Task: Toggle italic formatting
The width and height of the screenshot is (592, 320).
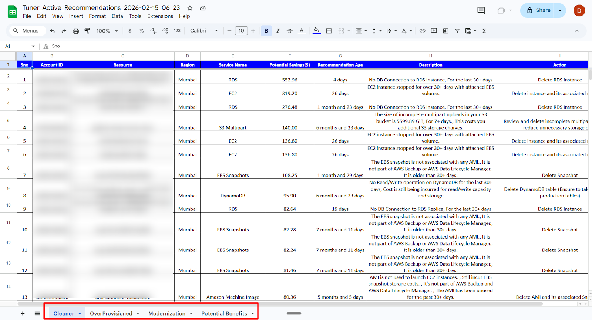Action: [x=278, y=31]
